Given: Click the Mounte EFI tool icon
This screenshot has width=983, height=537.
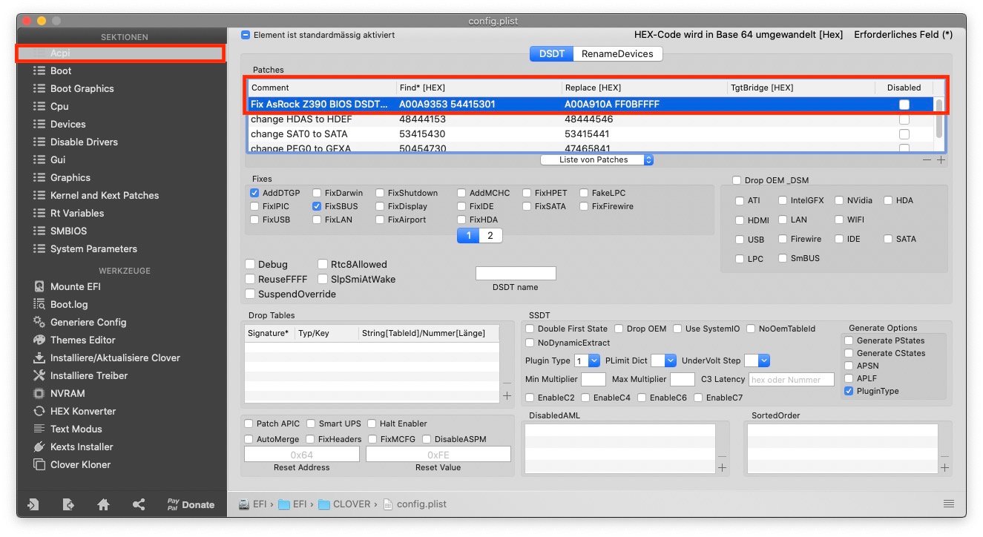Looking at the screenshot, I should tap(39, 287).
